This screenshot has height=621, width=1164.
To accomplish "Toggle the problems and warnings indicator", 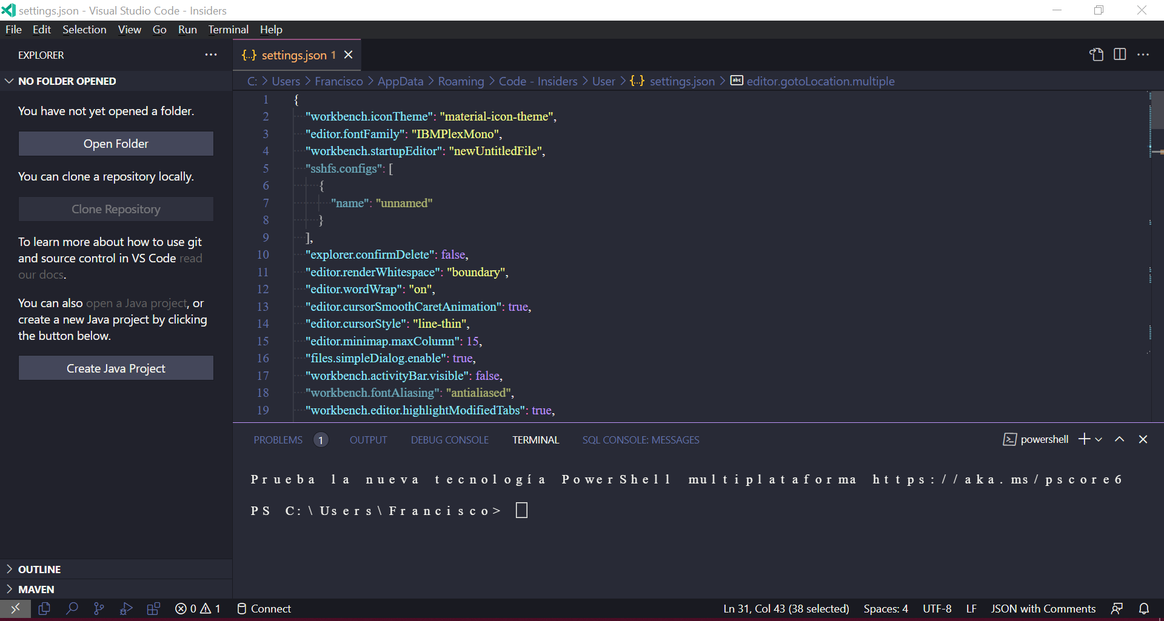I will coord(197,609).
